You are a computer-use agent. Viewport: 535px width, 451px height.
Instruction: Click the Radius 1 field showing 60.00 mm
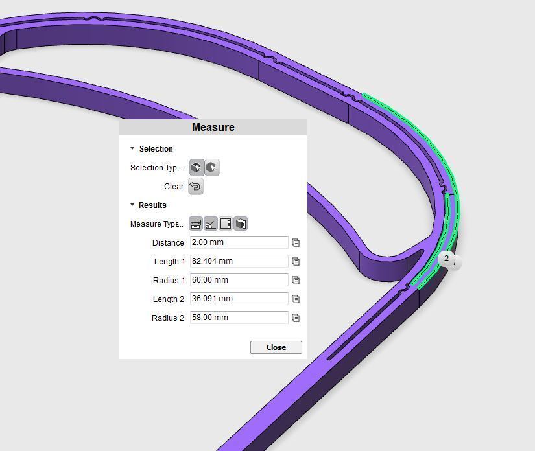[x=239, y=280]
